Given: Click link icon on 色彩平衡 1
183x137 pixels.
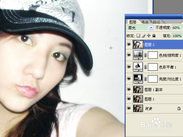Looking at the screenshot, I should click(145, 67).
